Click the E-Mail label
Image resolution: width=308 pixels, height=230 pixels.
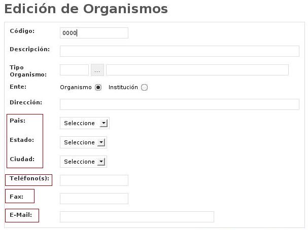pyautogui.click(x=21, y=215)
